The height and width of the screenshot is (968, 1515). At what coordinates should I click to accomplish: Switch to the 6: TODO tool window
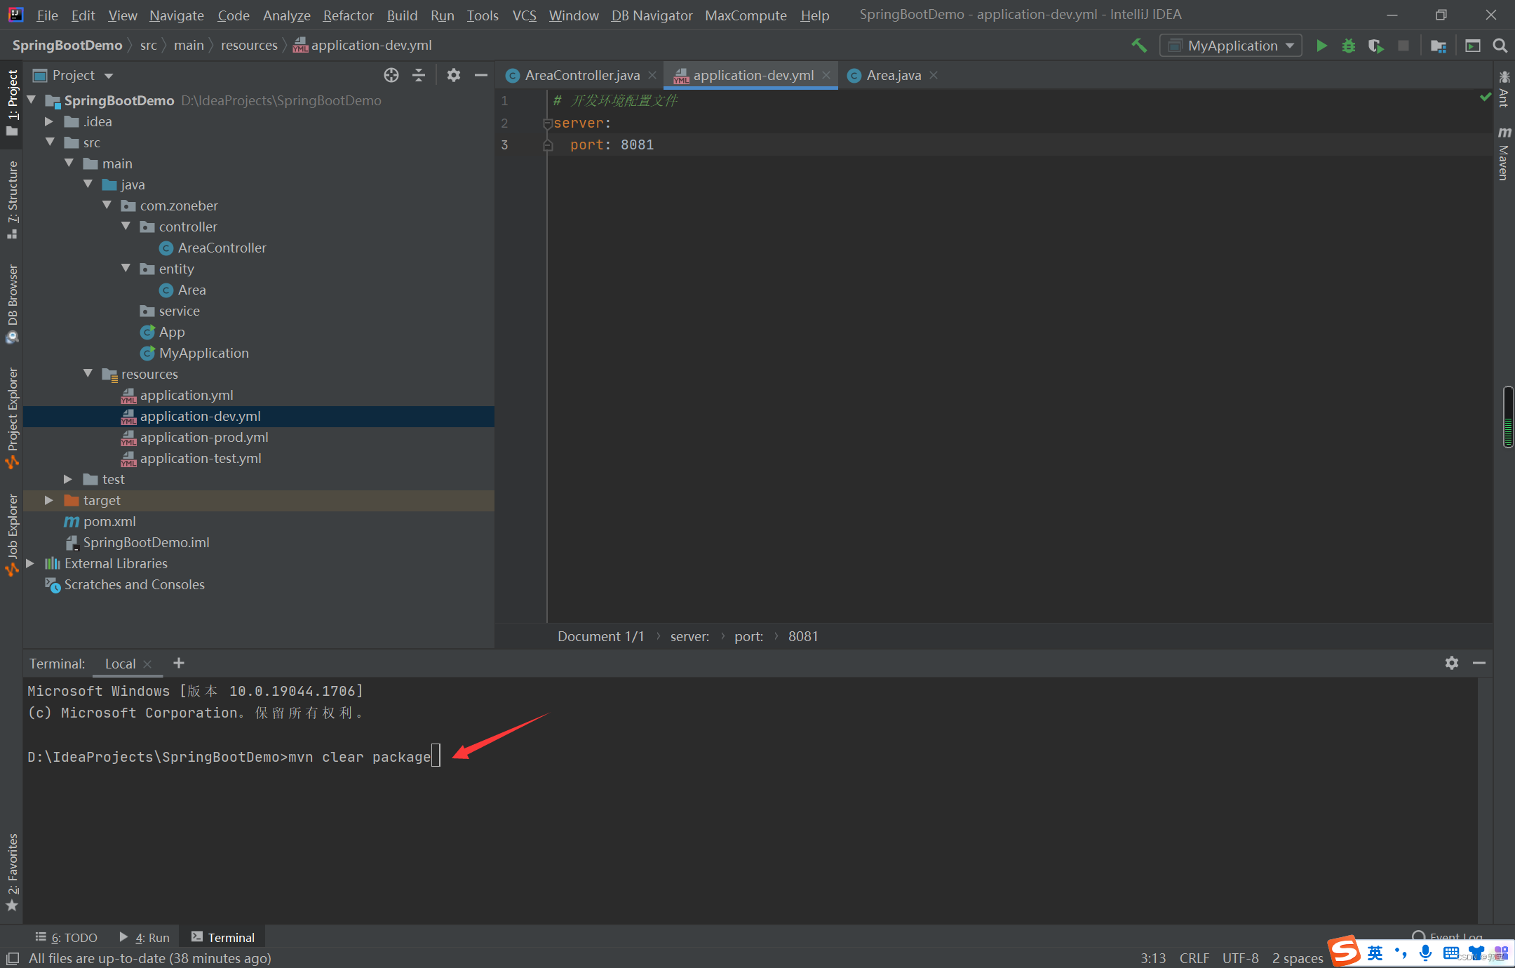click(x=67, y=937)
